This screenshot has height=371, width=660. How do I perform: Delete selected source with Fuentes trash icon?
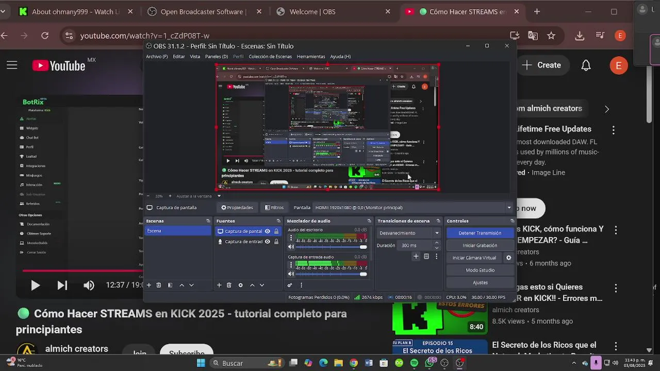(x=229, y=285)
